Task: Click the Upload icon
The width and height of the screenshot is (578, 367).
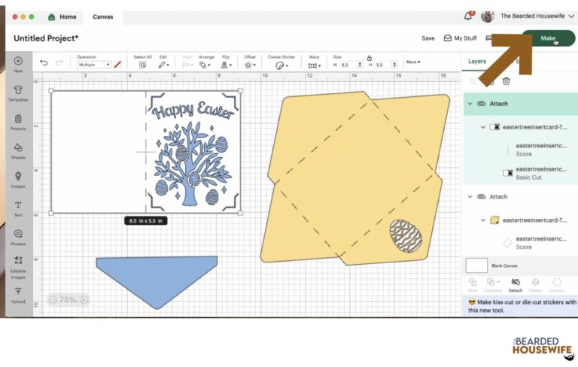Action: [18, 294]
